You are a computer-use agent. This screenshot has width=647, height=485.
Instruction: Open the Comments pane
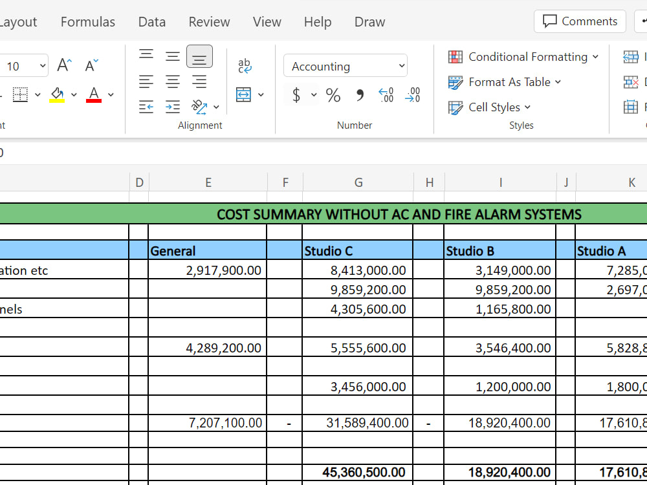(579, 21)
